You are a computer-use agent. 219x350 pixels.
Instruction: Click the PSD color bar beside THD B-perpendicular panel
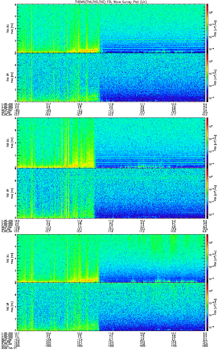click(x=208, y=143)
